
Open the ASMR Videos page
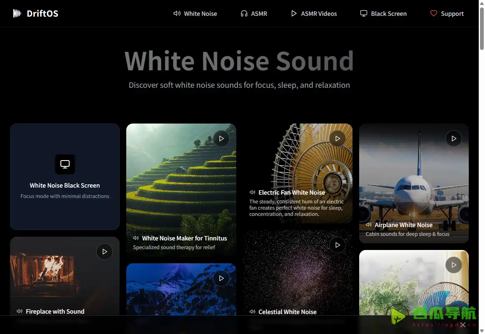point(314,14)
